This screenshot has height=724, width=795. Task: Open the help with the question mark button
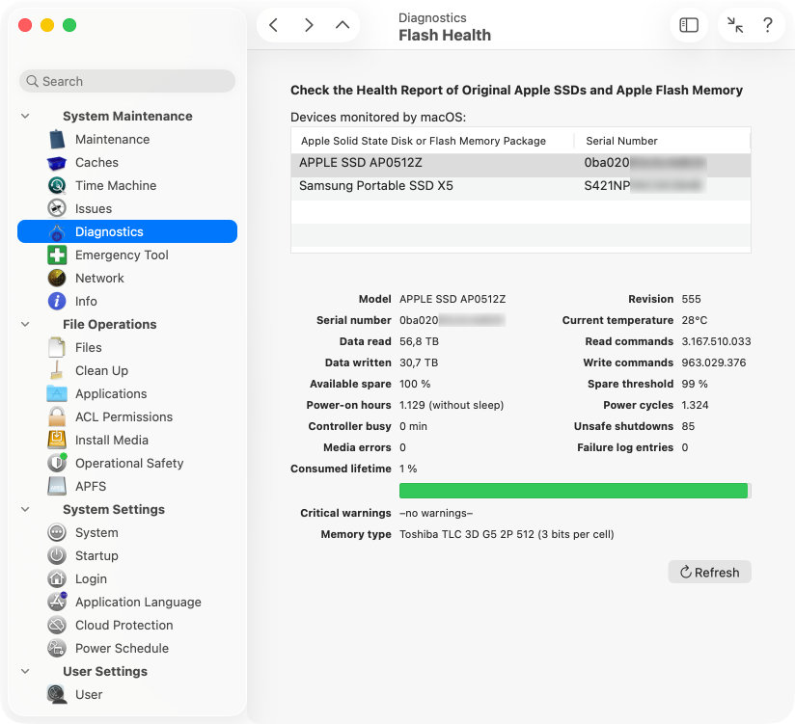point(768,24)
